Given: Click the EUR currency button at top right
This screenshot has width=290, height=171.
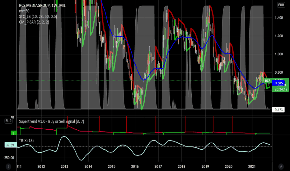Looking at the screenshot, I should pyautogui.click(x=281, y=5).
